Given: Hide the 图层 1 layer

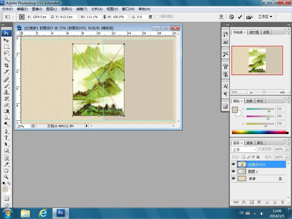Looking at the screenshot, I should click(233, 171).
